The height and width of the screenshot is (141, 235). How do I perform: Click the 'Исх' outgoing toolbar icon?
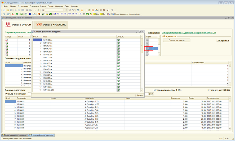[x=96, y=14]
